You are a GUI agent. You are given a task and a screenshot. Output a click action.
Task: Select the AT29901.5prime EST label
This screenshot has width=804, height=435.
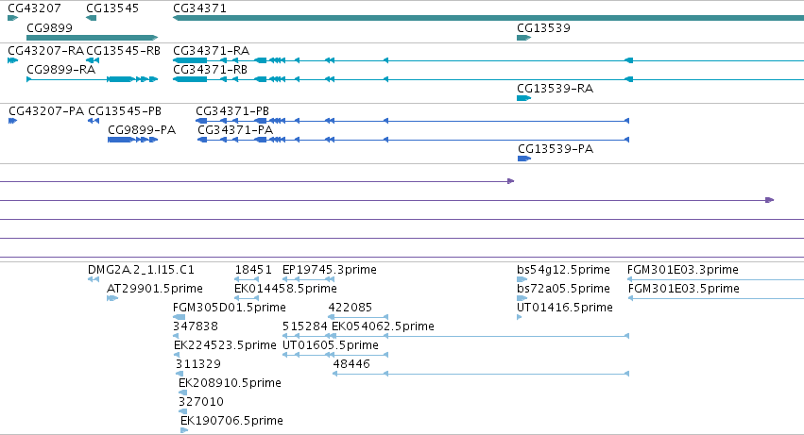[155, 289]
